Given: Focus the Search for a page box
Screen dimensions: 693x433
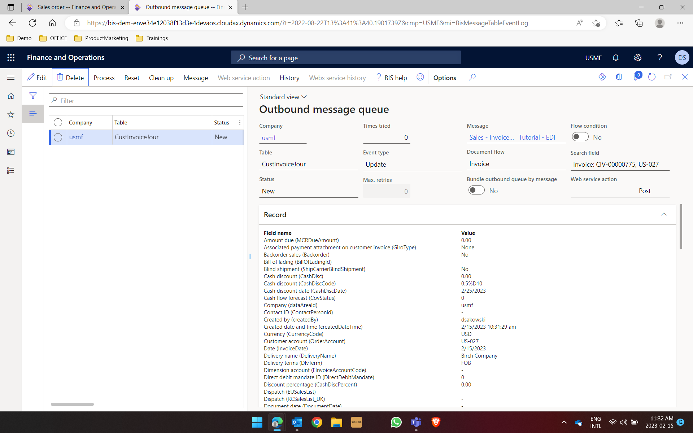Looking at the screenshot, I should tap(346, 58).
